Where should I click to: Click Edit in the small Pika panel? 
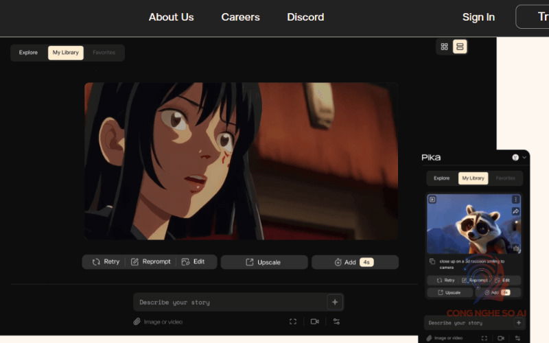tap(502, 281)
